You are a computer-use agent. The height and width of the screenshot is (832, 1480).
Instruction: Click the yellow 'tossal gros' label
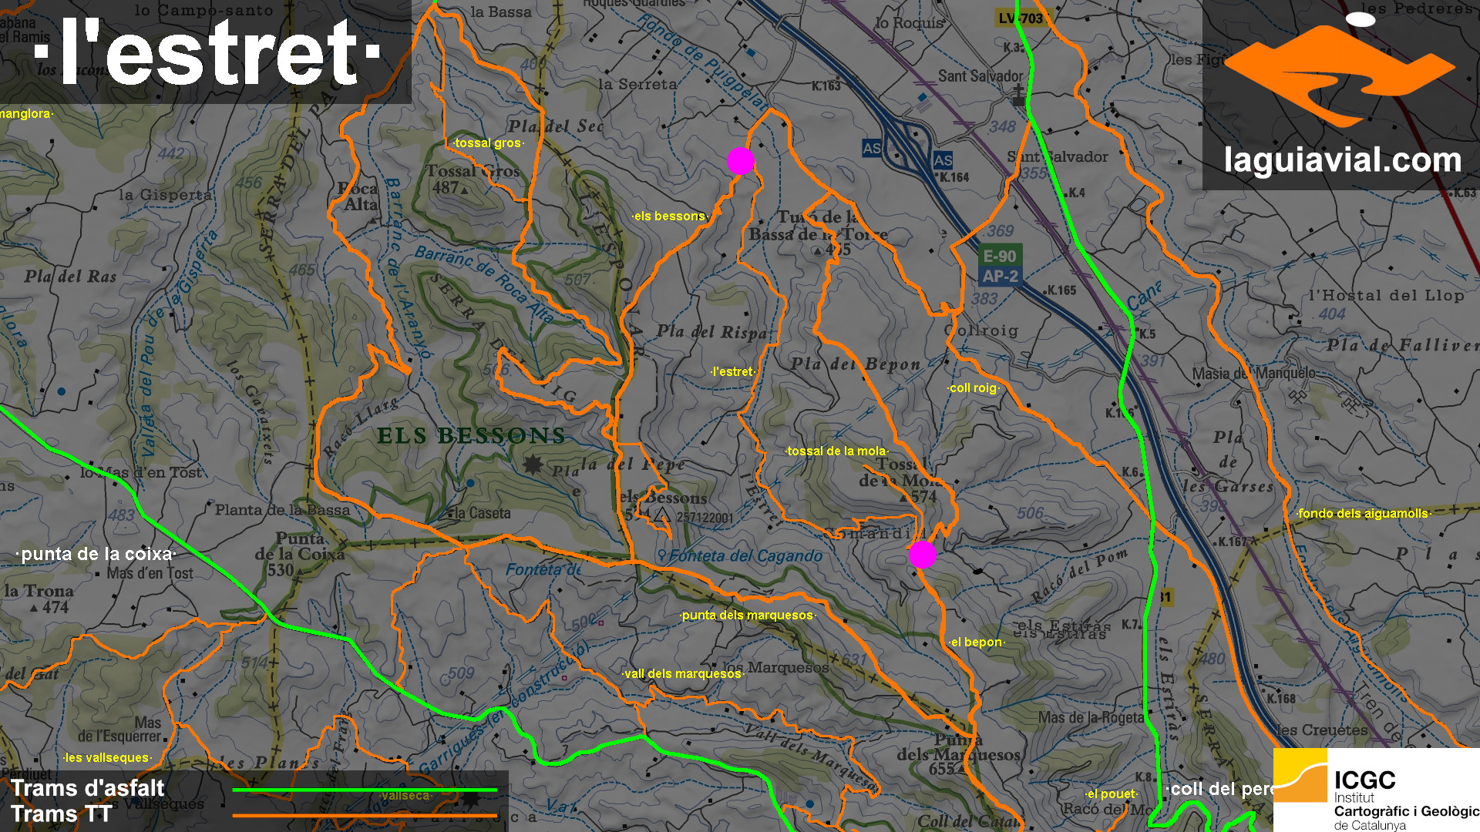coord(489,143)
